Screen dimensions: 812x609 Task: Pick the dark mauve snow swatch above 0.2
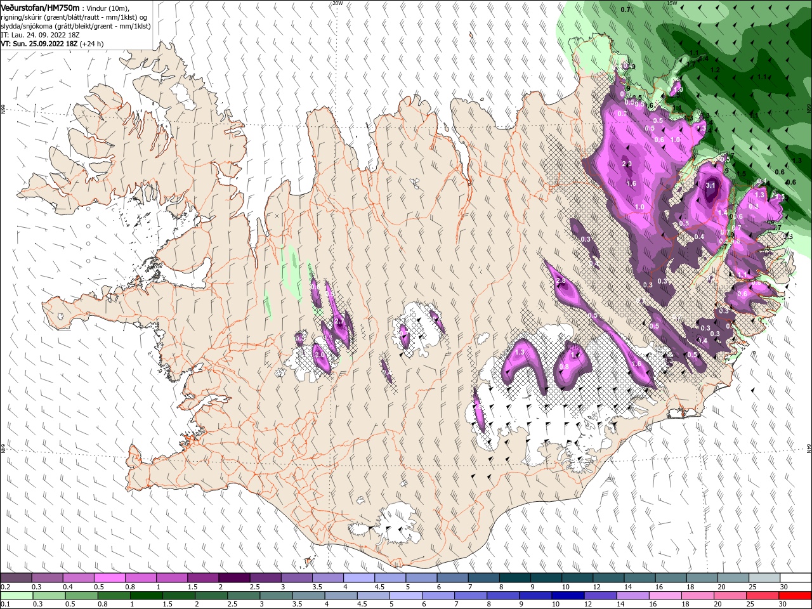coord(16,577)
